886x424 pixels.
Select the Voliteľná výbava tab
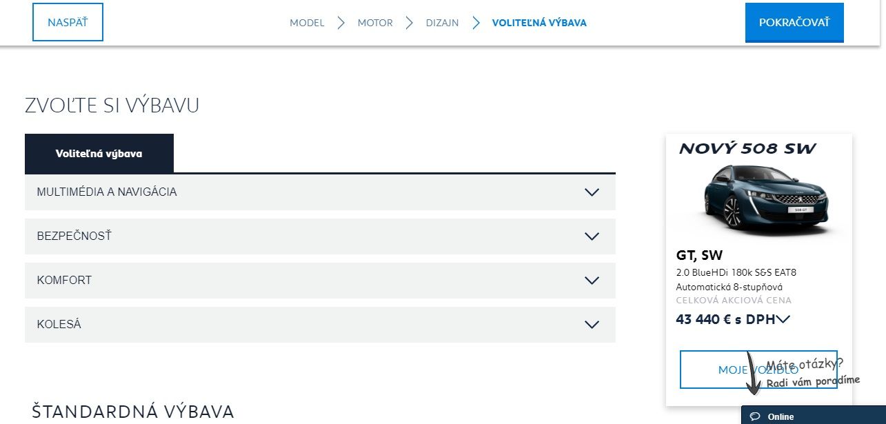(x=99, y=153)
